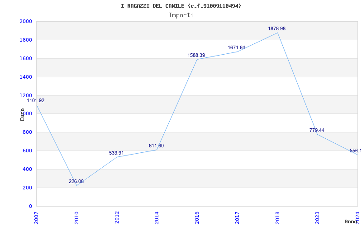Select data label 1878.98

276,28
